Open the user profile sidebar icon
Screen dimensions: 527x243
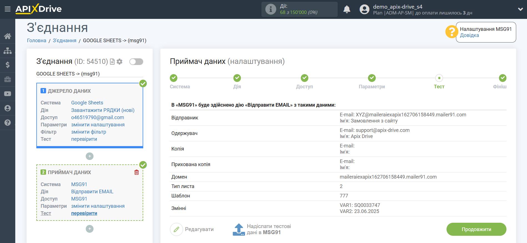point(7,108)
